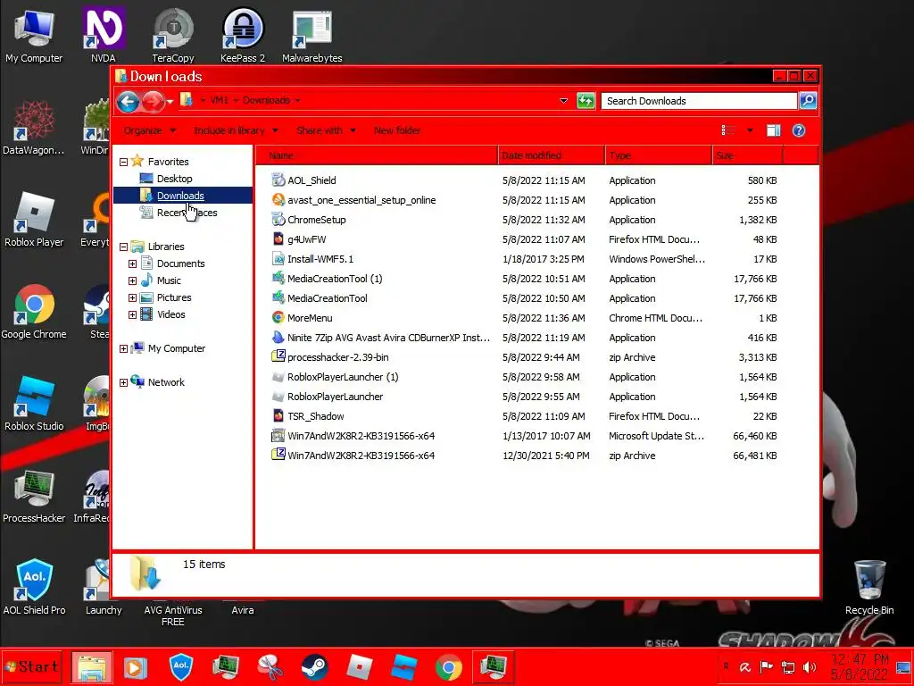Sort by Name column header
This screenshot has height=686, width=914.
[x=377, y=155]
